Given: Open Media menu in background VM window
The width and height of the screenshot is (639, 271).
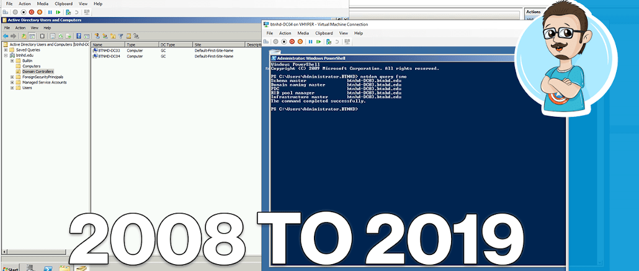Looking at the screenshot, I should pyautogui.click(x=43, y=4).
